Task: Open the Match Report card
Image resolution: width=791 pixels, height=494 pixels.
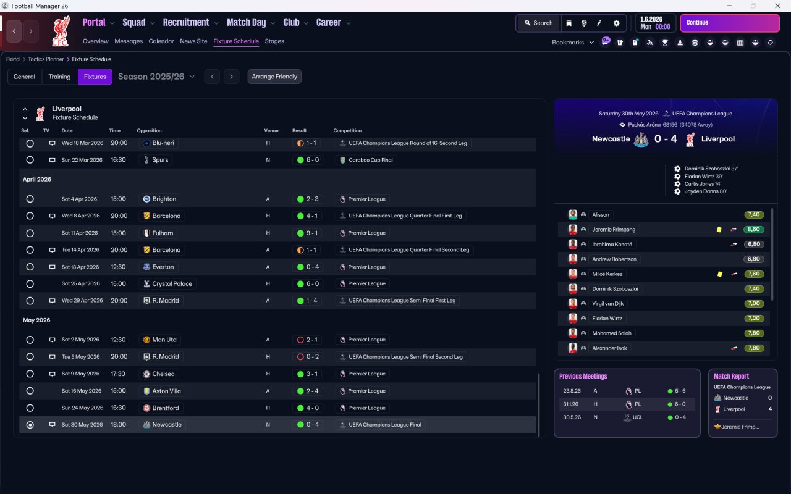Action: coord(743,403)
